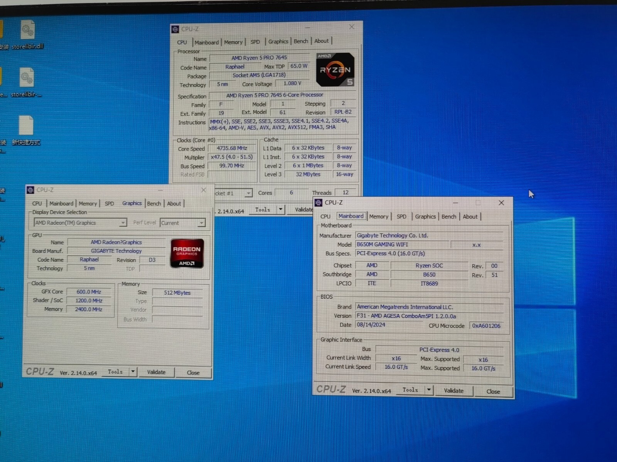The height and width of the screenshot is (462, 617).
Task: Click Manufacturer field Gigabyte Technology Co. Ltd.
Action: point(429,235)
